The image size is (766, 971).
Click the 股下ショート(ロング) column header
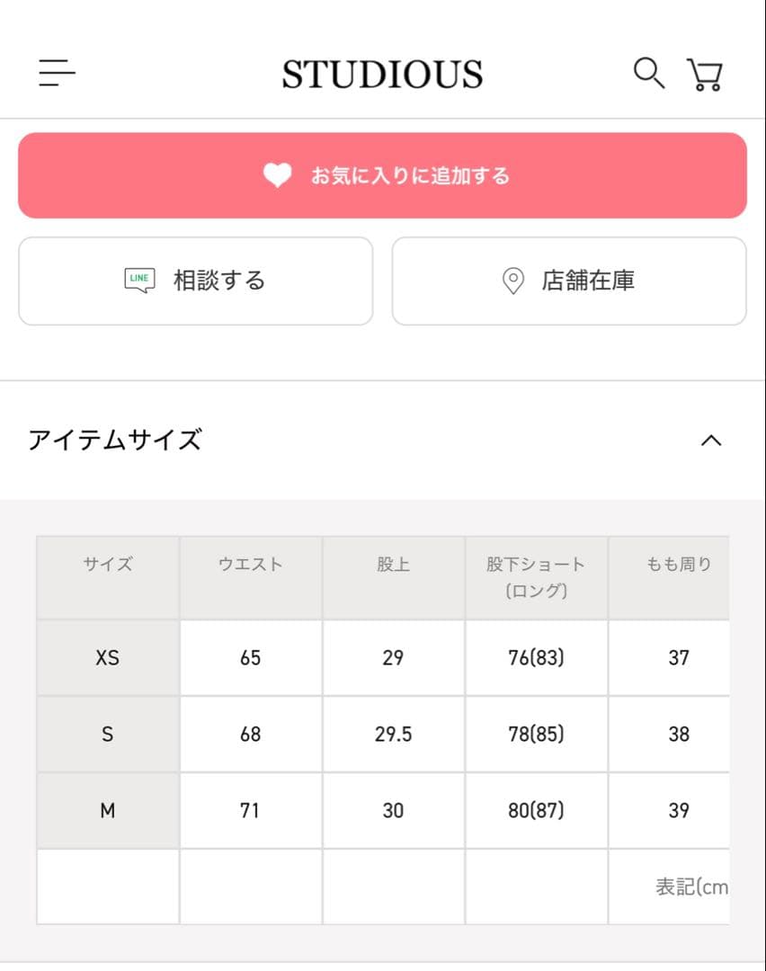[536, 577]
